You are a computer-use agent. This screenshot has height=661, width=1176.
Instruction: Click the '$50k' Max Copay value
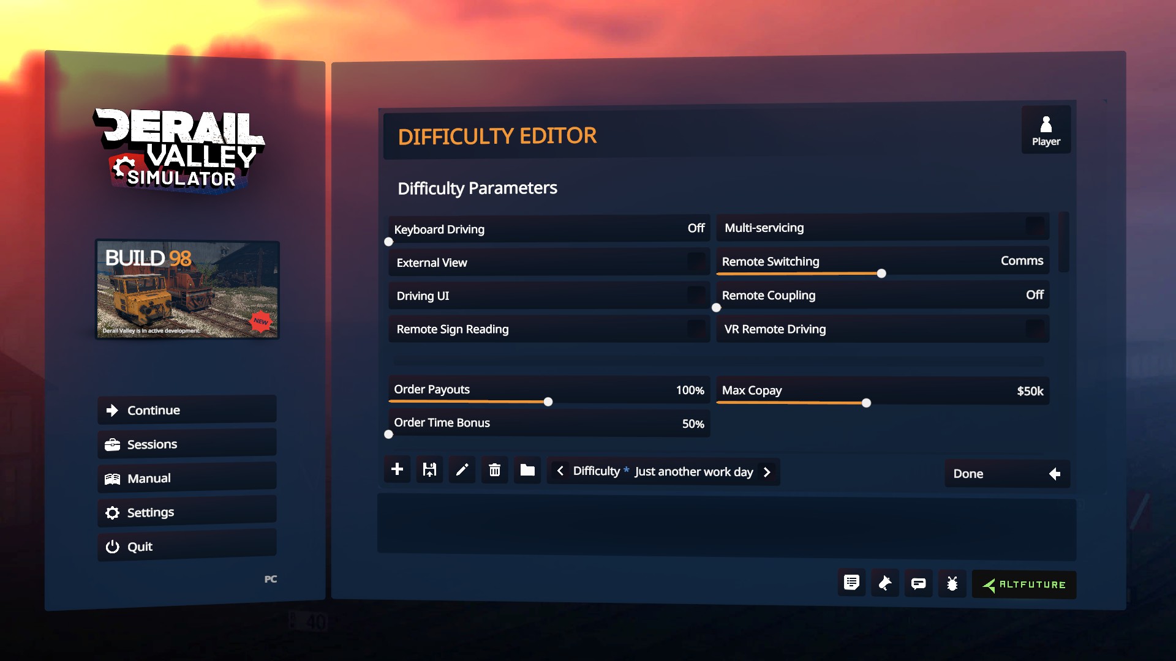[1030, 391]
